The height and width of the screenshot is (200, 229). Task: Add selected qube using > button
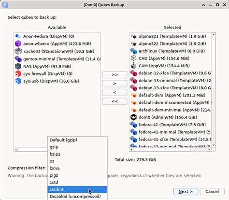(x=115, y=84)
